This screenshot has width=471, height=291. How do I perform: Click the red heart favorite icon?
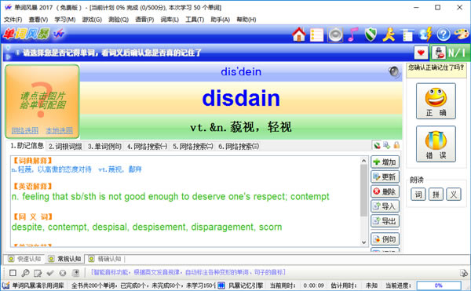click(x=421, y=53)
